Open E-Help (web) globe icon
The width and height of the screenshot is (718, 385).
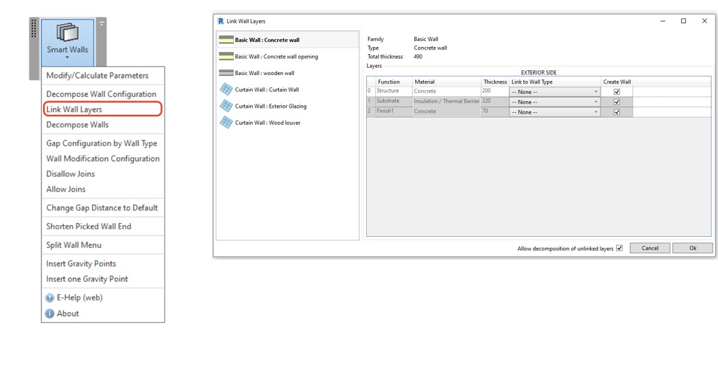(50, 298)
